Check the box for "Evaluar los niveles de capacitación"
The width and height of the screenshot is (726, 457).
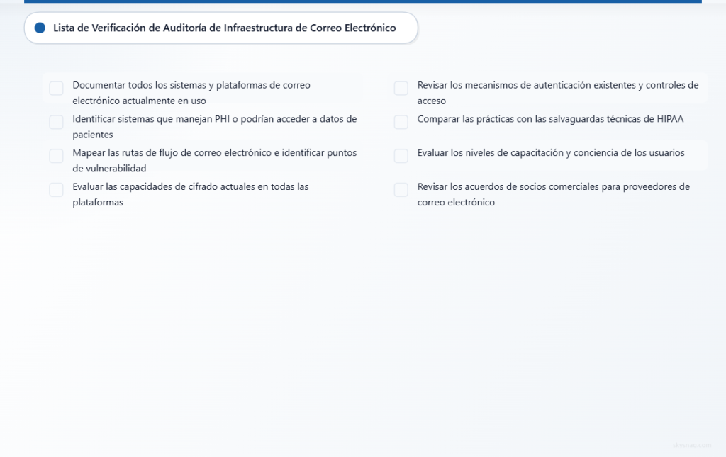[x=401, y=155]
